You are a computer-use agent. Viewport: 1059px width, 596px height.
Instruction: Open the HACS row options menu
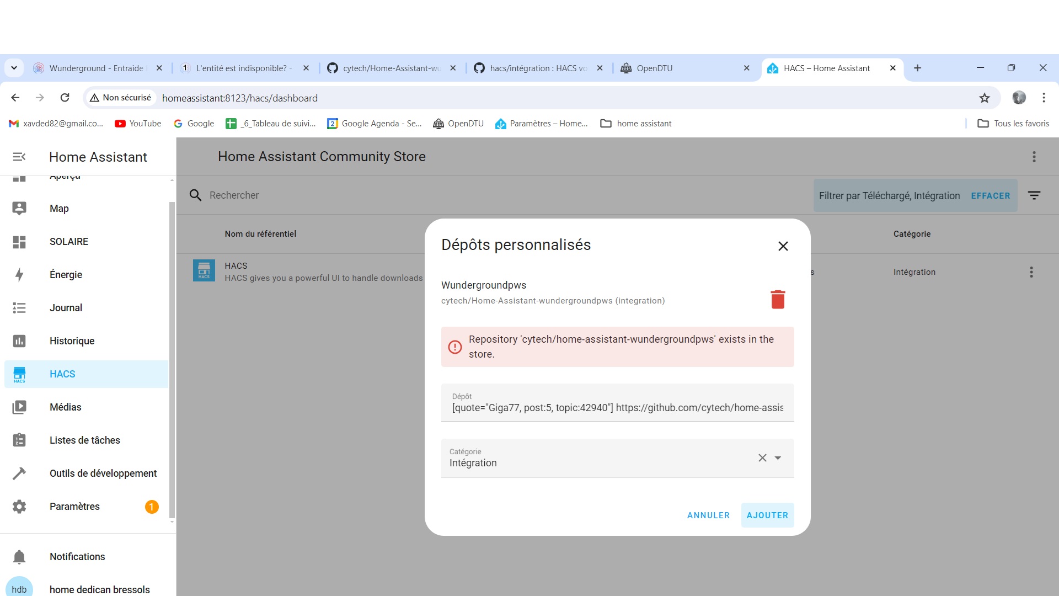(1031, 272)
